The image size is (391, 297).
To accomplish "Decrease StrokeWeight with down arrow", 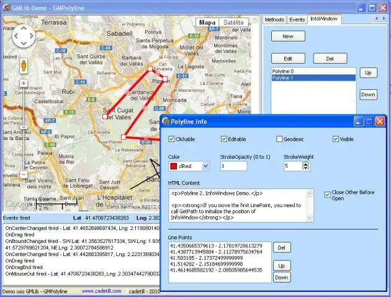I will (x=305, y=168).
